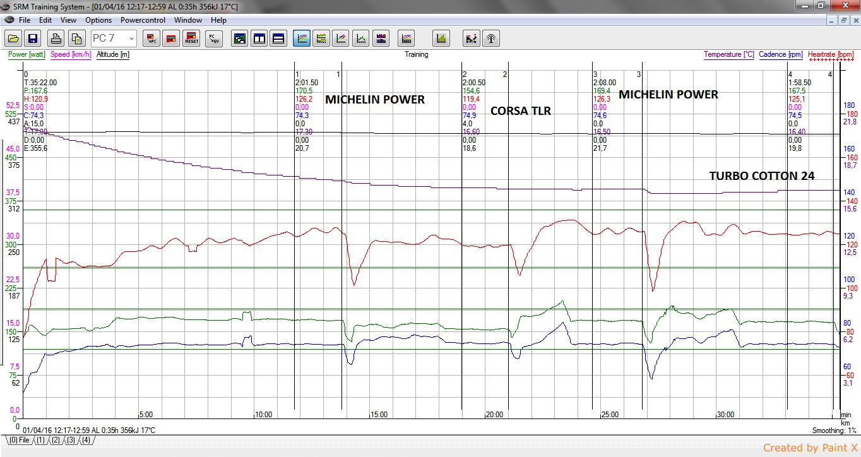Tile windows horizontally stacked with toolbar icon

(x=278, y=39)
